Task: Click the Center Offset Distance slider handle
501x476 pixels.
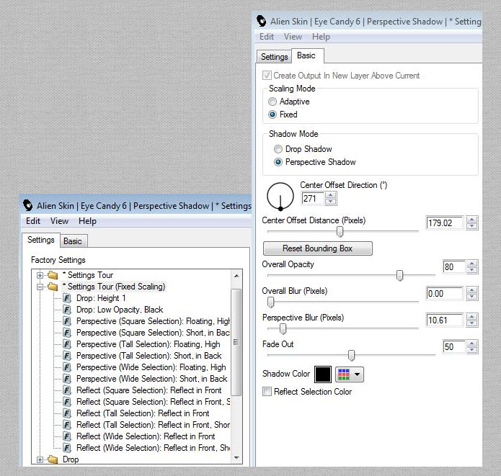Action: [340, 231]
